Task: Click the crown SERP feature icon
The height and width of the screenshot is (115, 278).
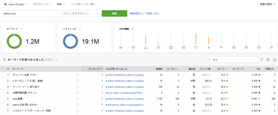Action: [121, 47]
